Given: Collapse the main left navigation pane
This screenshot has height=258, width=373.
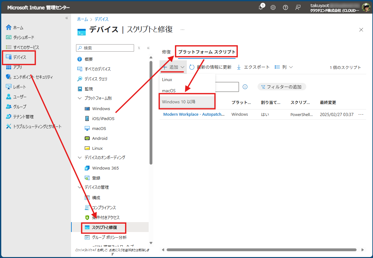Looking at the screenshot, I should click(x=66, y=18).
